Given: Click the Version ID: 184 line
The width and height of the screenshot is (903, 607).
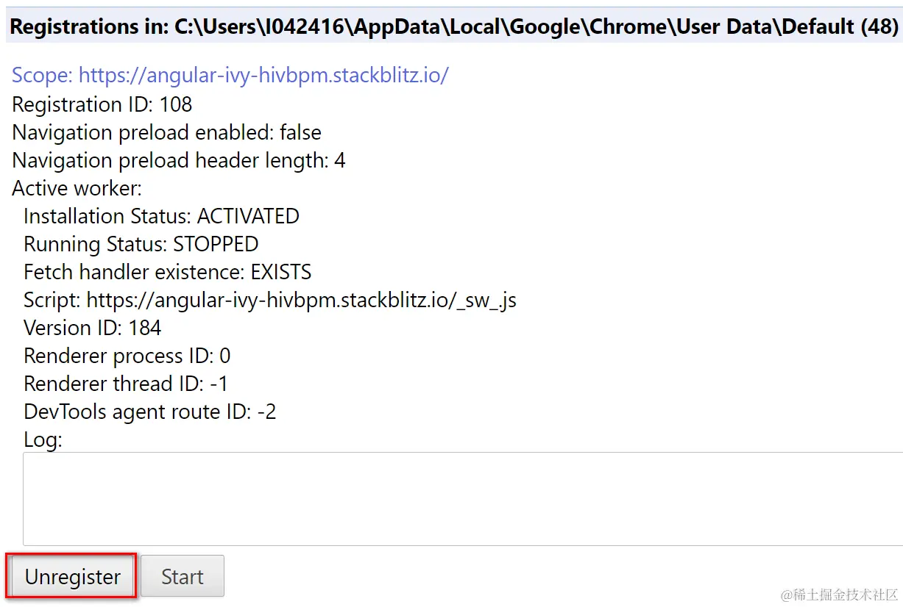Looking at the screenshot, I should (x=92, y=328).
